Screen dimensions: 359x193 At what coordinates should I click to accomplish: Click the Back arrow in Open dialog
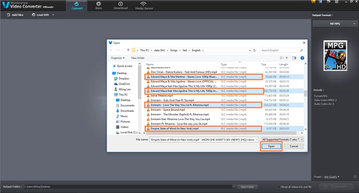pyautogui.click(x=112, y=50)
